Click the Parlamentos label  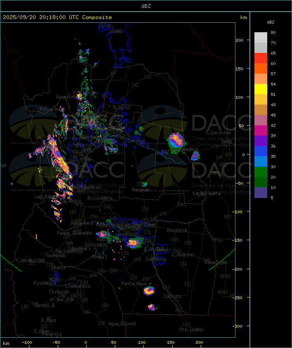[x=69, y=251]
